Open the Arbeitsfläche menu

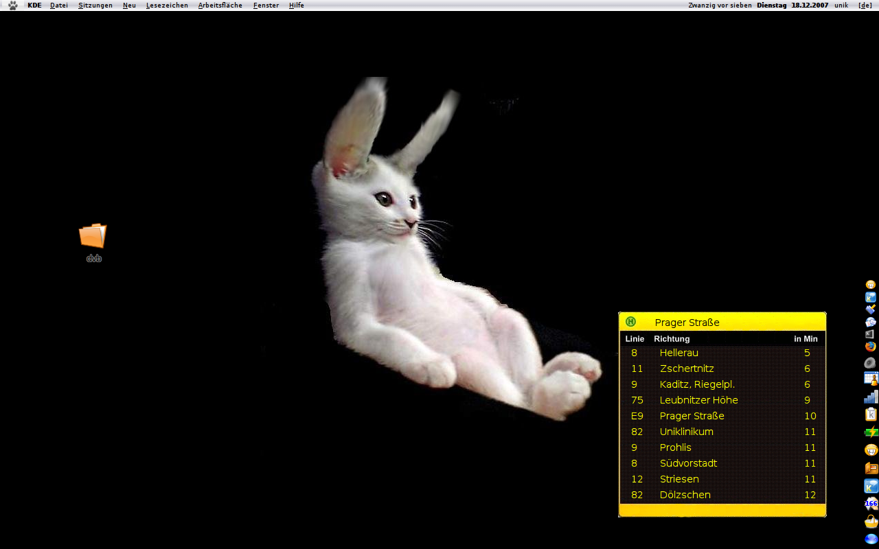[220, 5]
